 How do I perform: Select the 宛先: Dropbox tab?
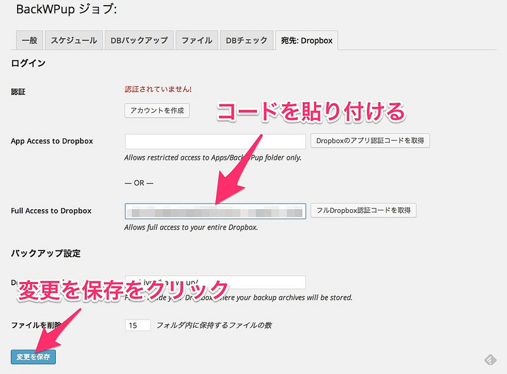coord(307,41)
